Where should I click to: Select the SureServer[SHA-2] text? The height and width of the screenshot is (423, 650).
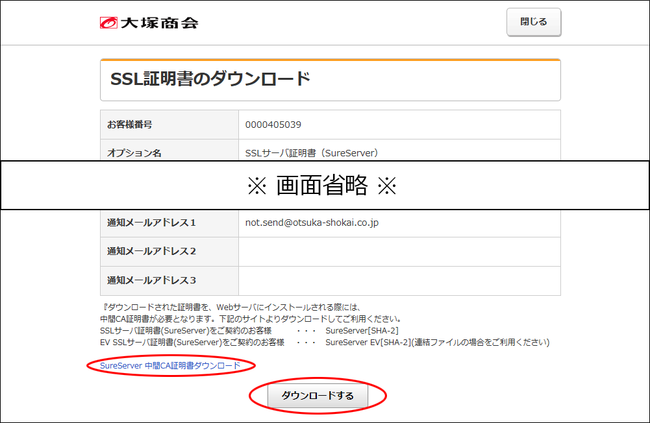362,331
